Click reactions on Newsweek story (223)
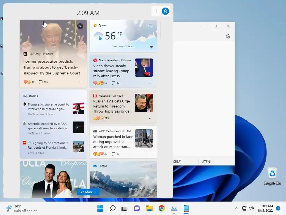 [101, 118]
